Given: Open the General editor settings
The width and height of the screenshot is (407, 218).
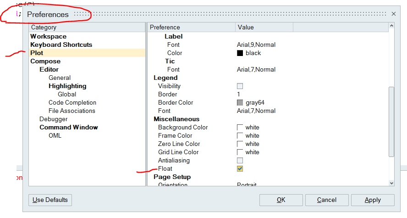Looking at the screenshot, I should click(60, 78).
